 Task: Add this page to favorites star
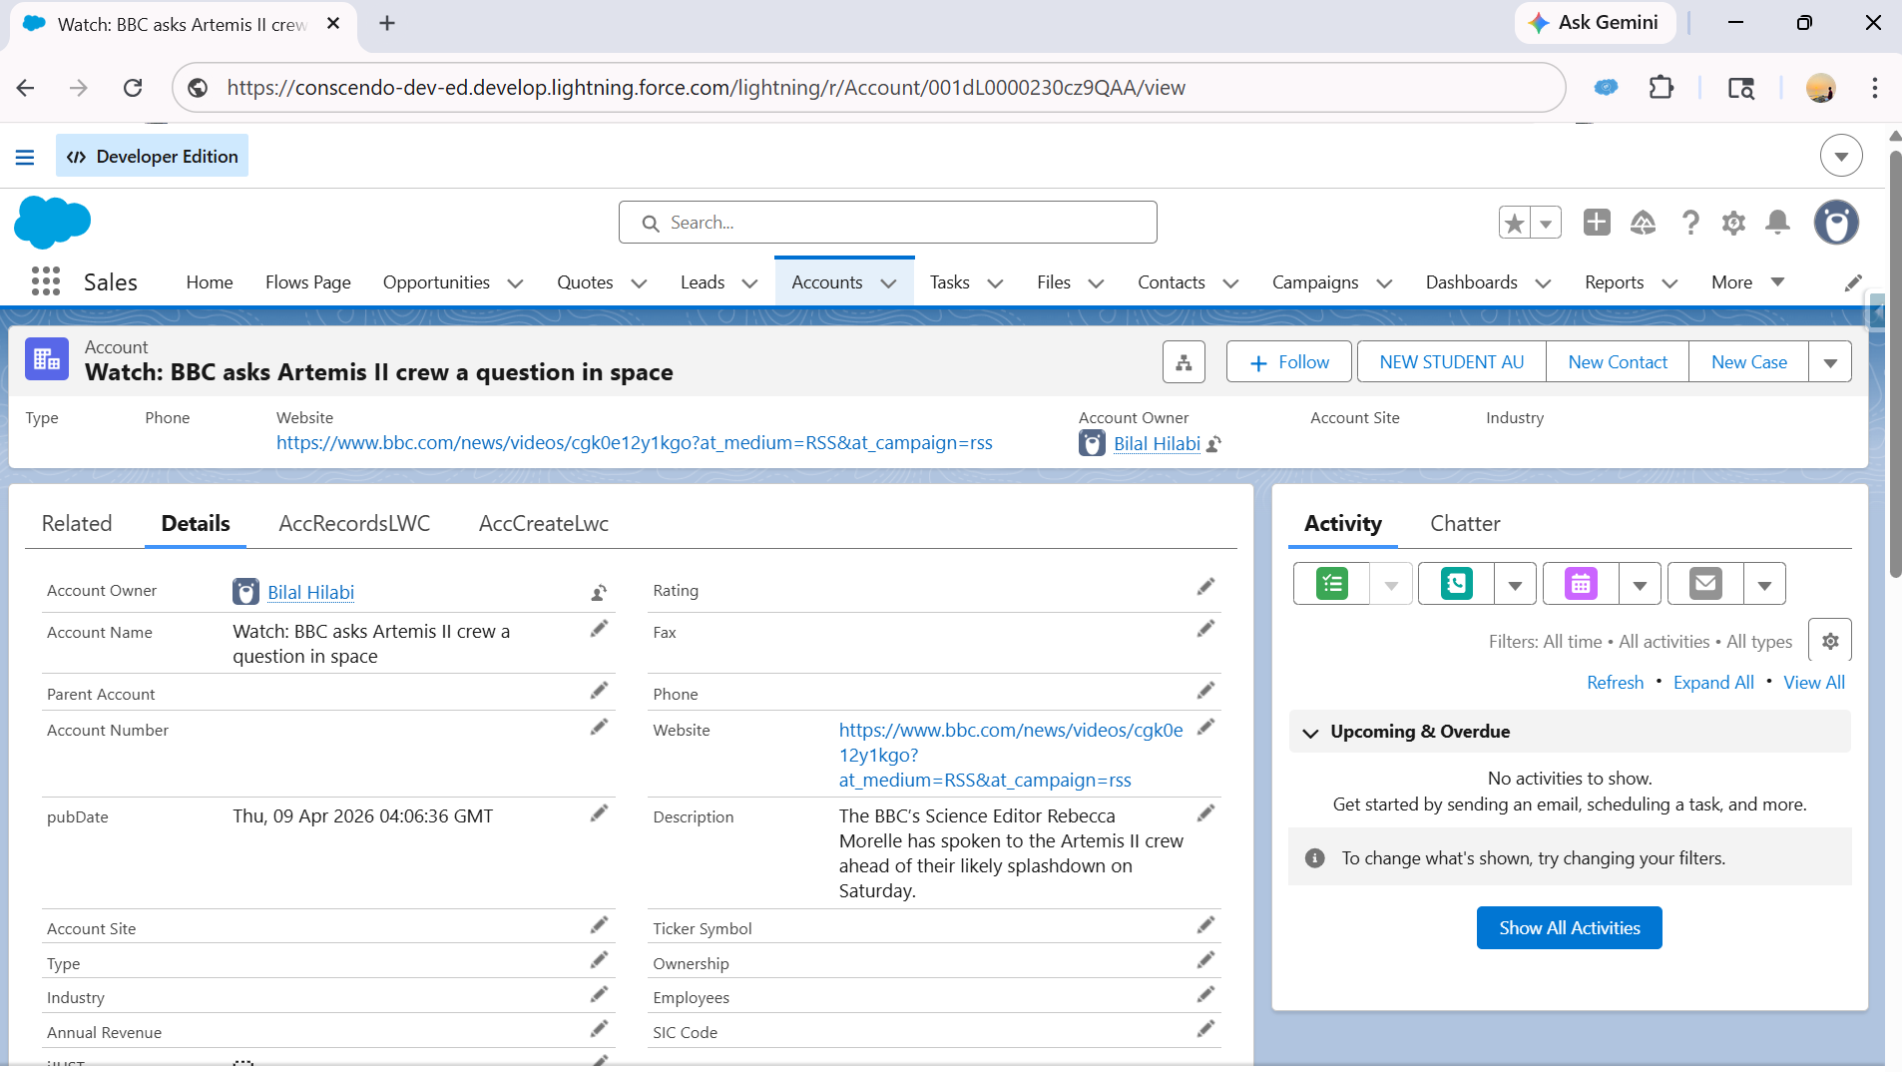1514,223
